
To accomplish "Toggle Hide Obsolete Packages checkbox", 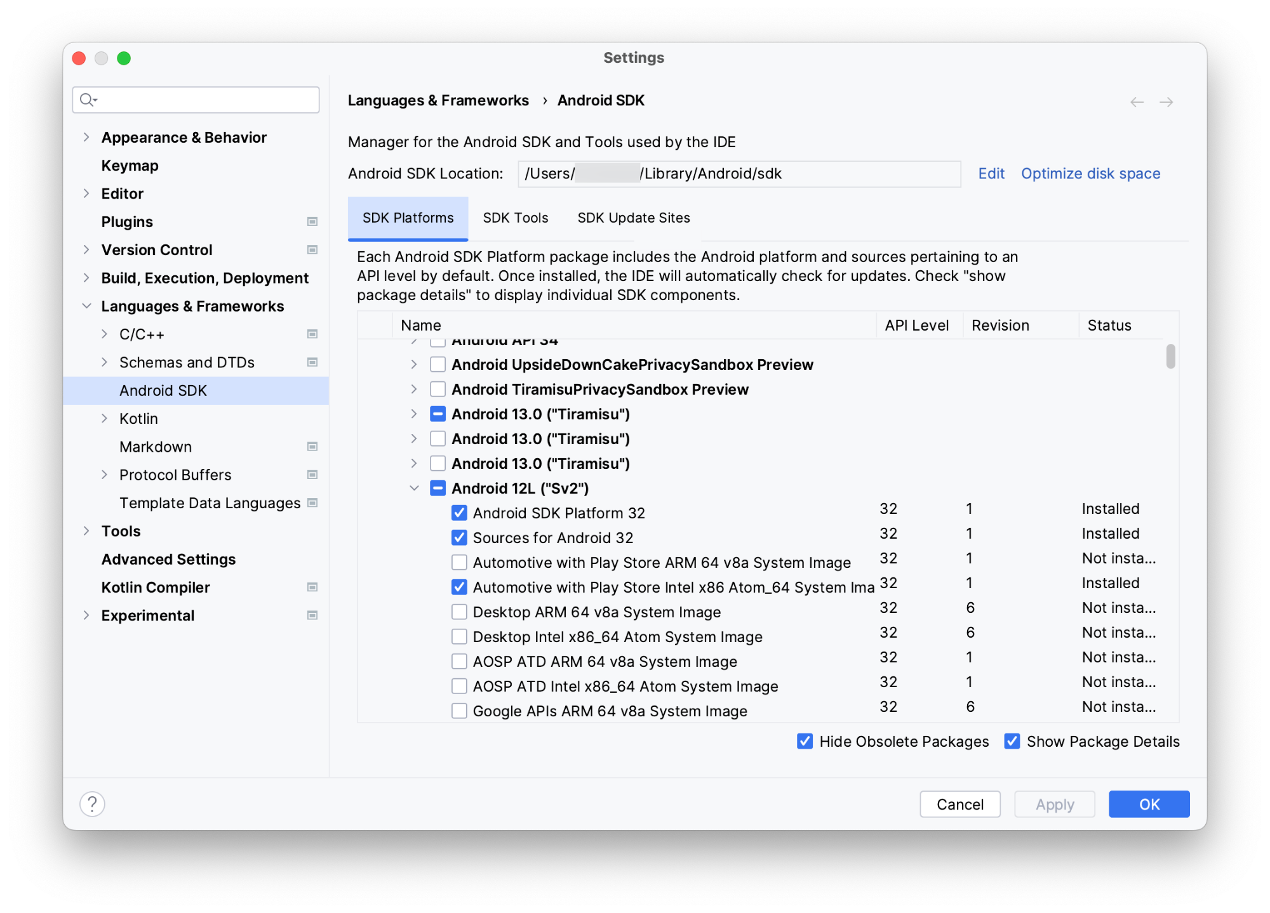I will [x=806, y=742].
